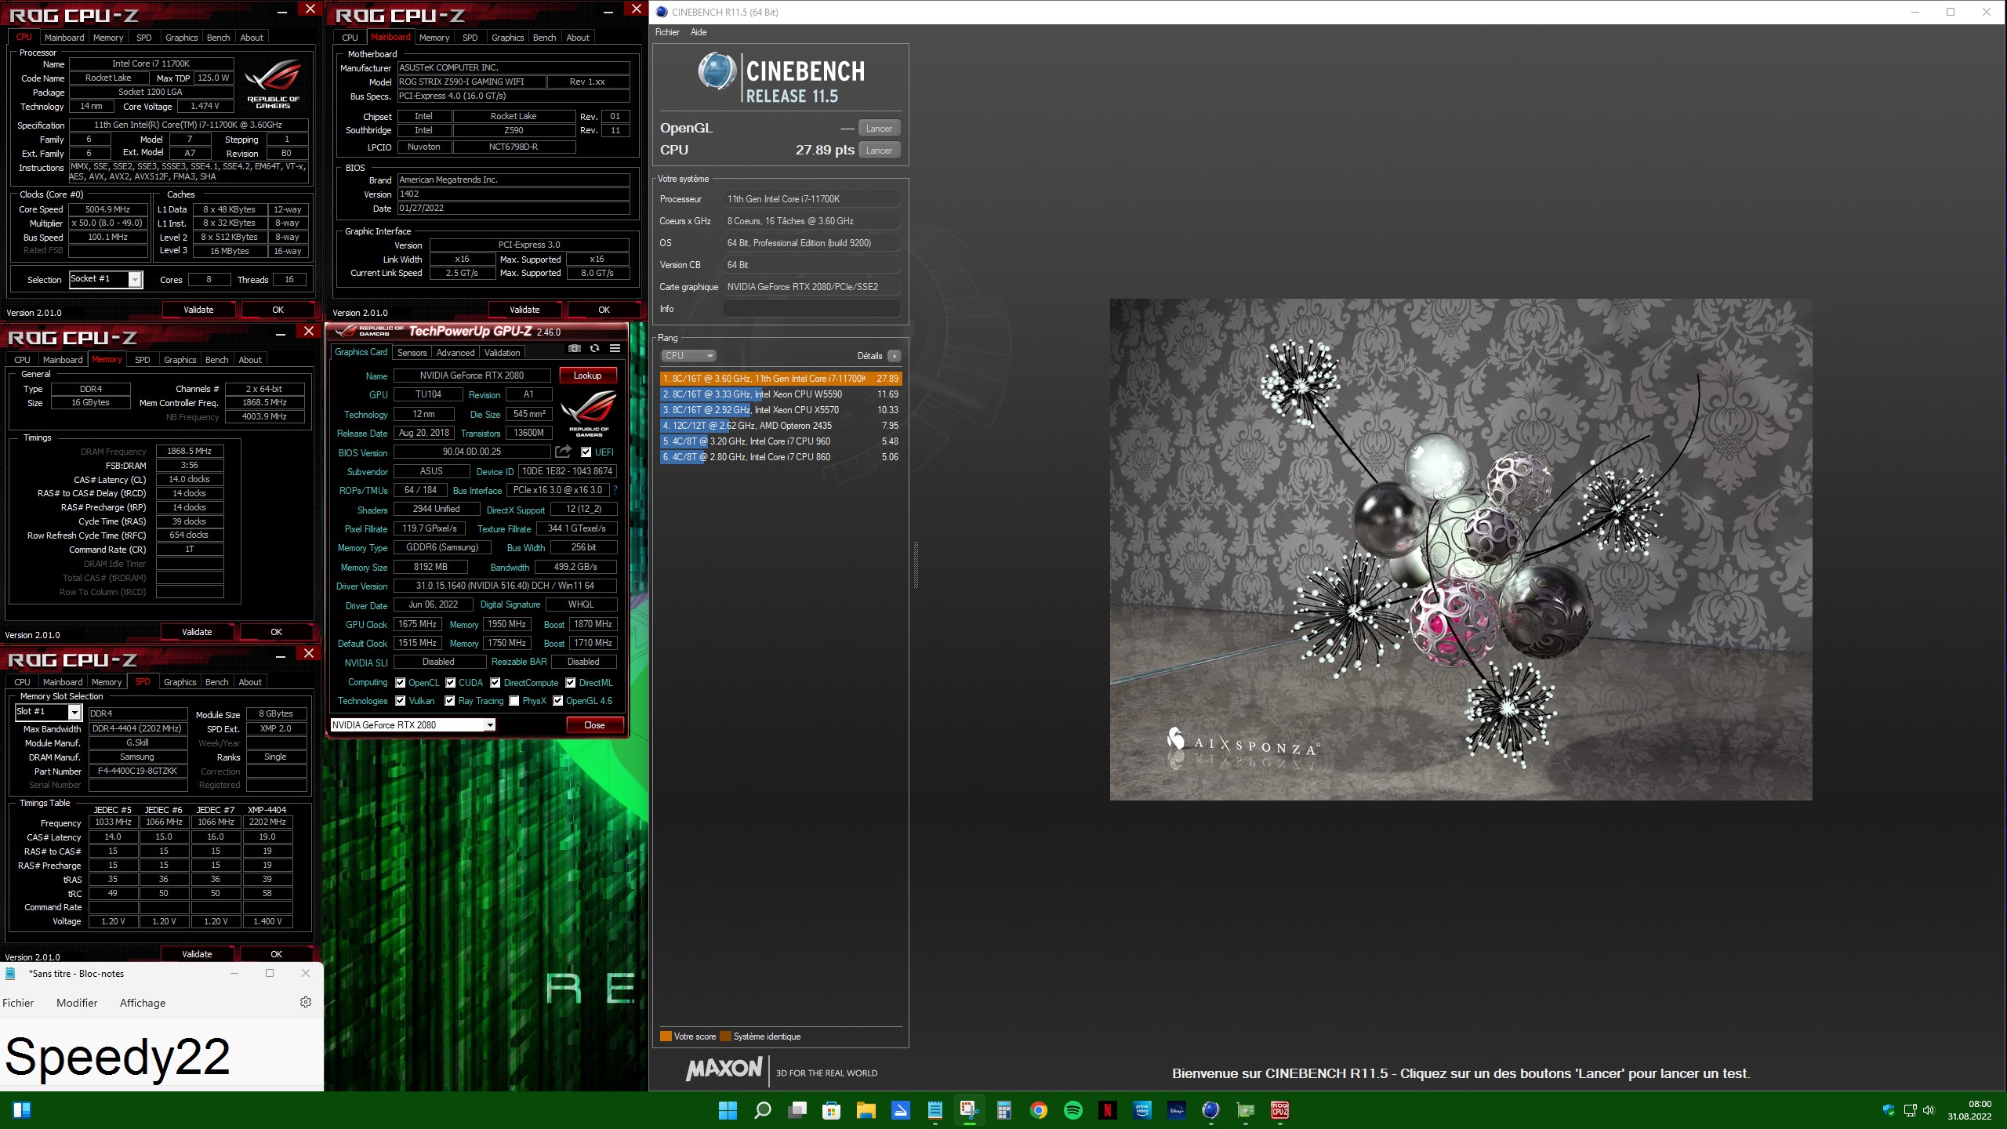2007x1129 pixels.
Task: Open Spotify from the taskbar
Action: 1072,1110
